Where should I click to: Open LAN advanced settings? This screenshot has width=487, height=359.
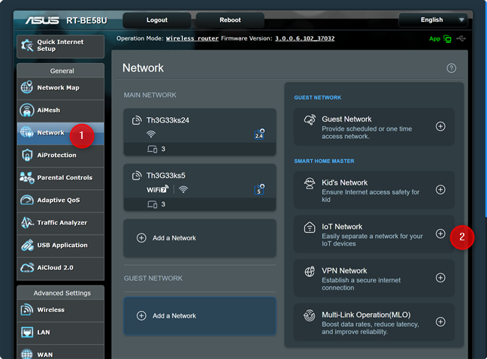(x=61, y=332)
